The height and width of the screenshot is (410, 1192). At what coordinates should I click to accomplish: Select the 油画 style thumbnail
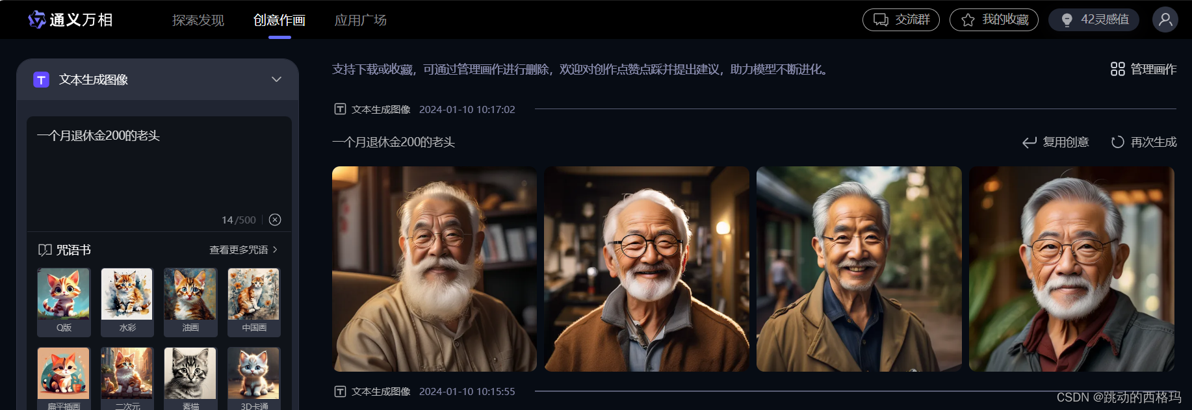(x=190, y=302)
